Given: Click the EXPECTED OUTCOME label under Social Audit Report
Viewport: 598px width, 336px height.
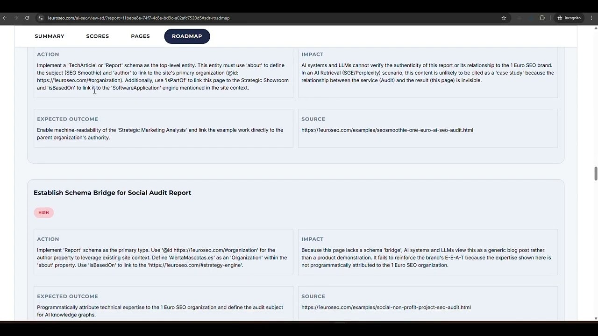Looking at the screenshot, I should click(67, 296).
